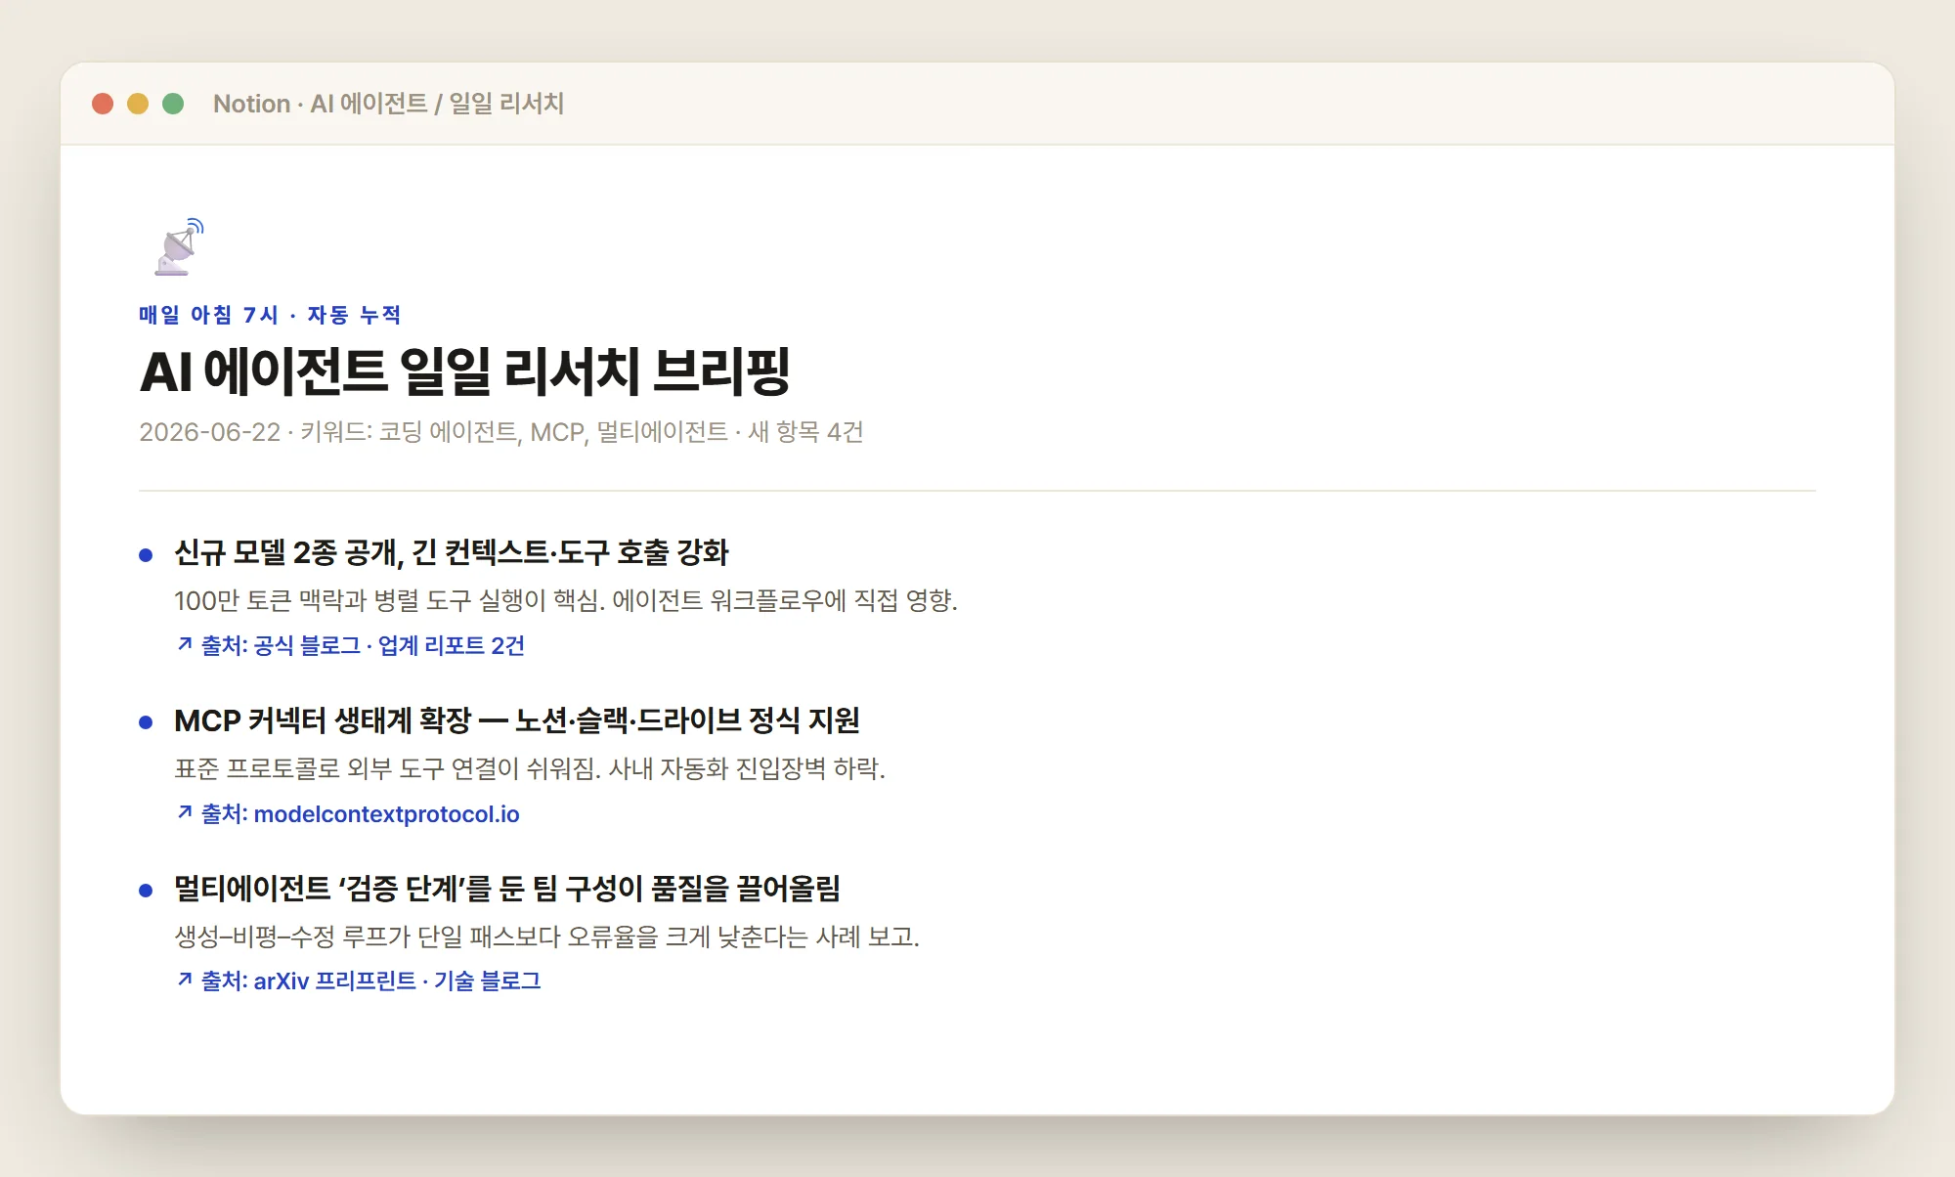Click heading 신규 모델 2종 공개, 긴 컨텍스트·도구 호출 강화

452,552
